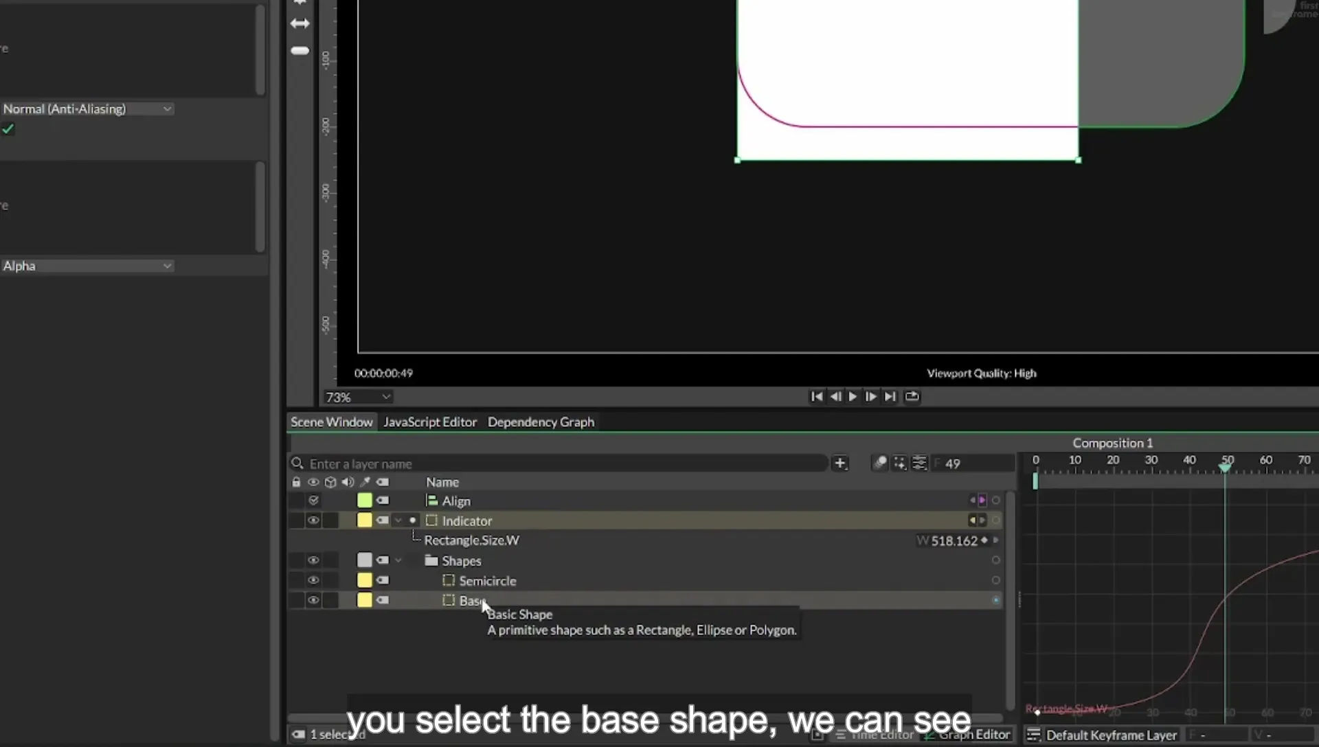Toggle visibility of the Shapes group

313,560
